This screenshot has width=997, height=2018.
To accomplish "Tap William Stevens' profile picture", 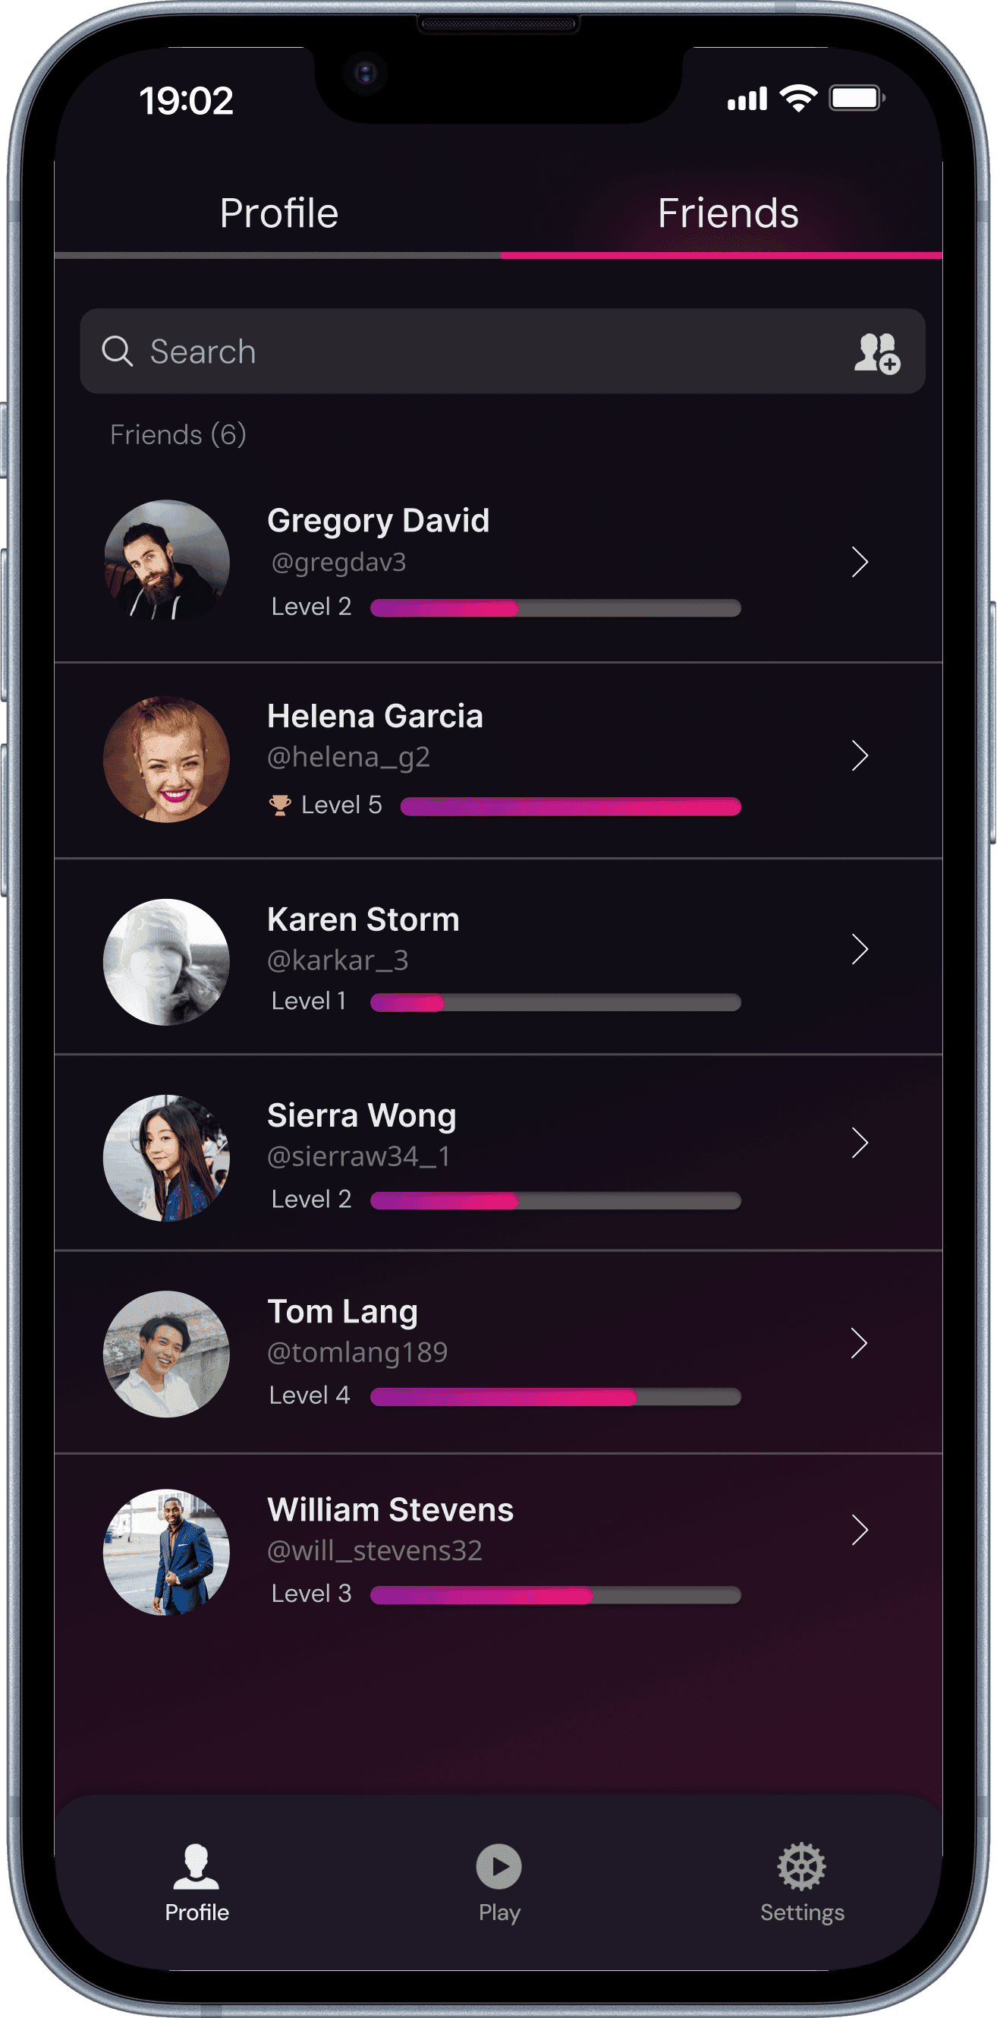I will [x=166, y=1551].
